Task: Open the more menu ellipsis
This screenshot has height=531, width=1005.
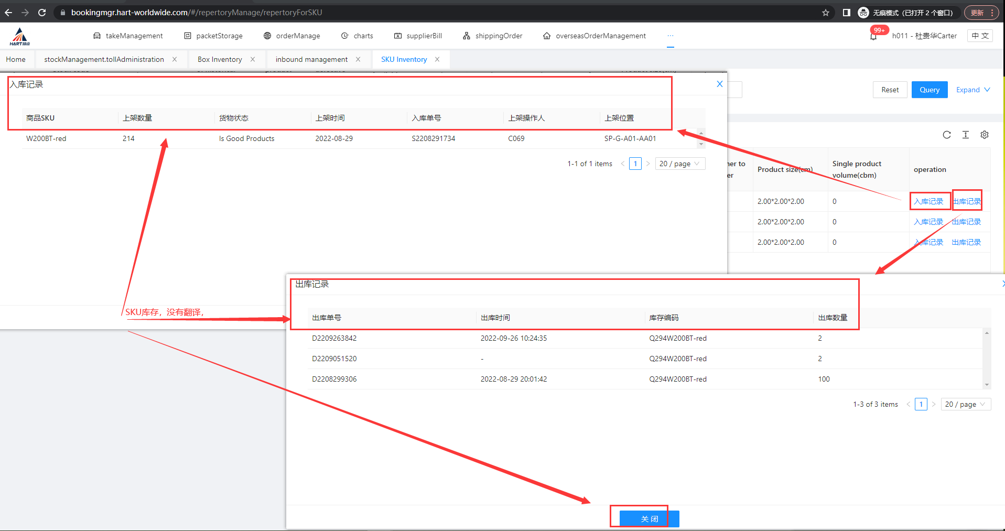Action: click(670, 36)
